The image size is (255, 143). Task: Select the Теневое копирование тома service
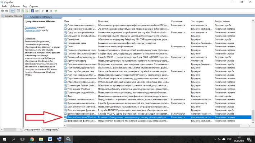tap(82, 50)
